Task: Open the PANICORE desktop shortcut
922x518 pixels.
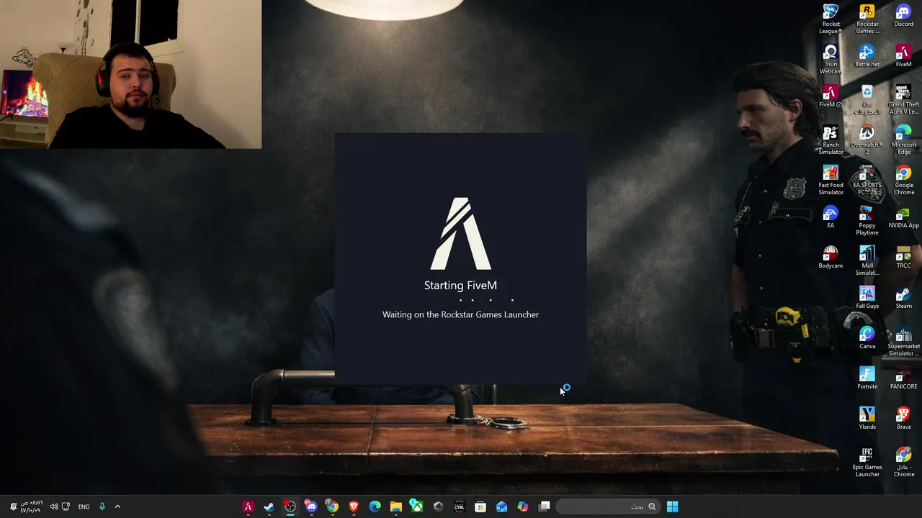Action: pos(903,378)
